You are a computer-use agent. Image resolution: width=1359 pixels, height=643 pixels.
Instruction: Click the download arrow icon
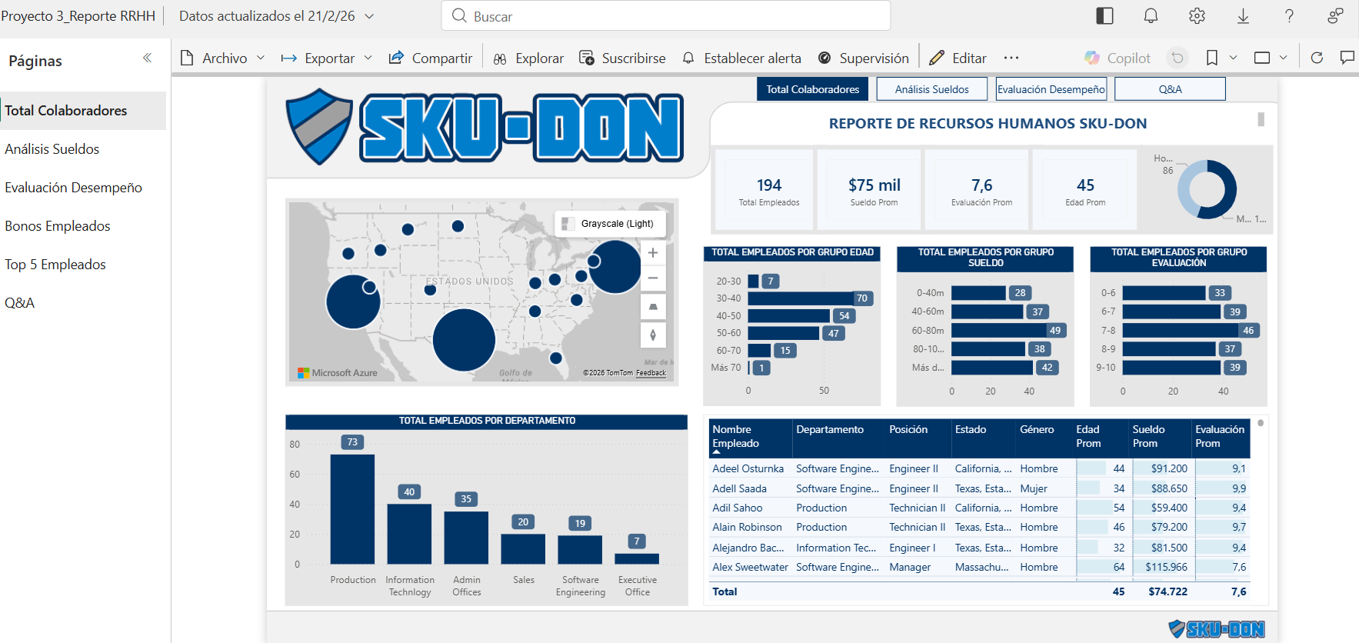[1243, 16]
